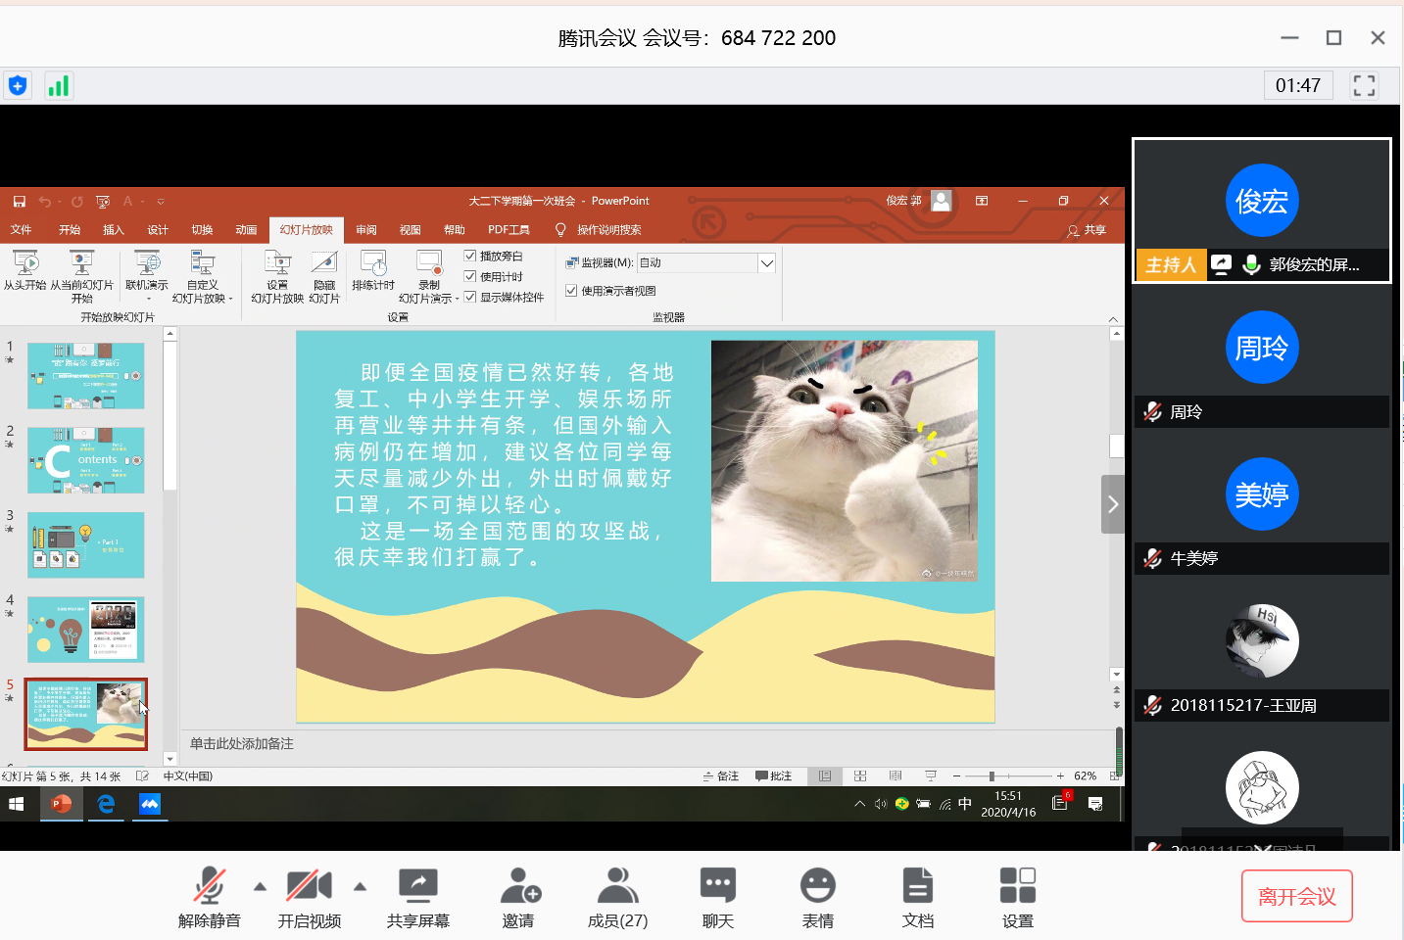Turn on camera with 开启视频
Image resolution: width=1404 pixels, height=940 pixels.
pos(309,886)
